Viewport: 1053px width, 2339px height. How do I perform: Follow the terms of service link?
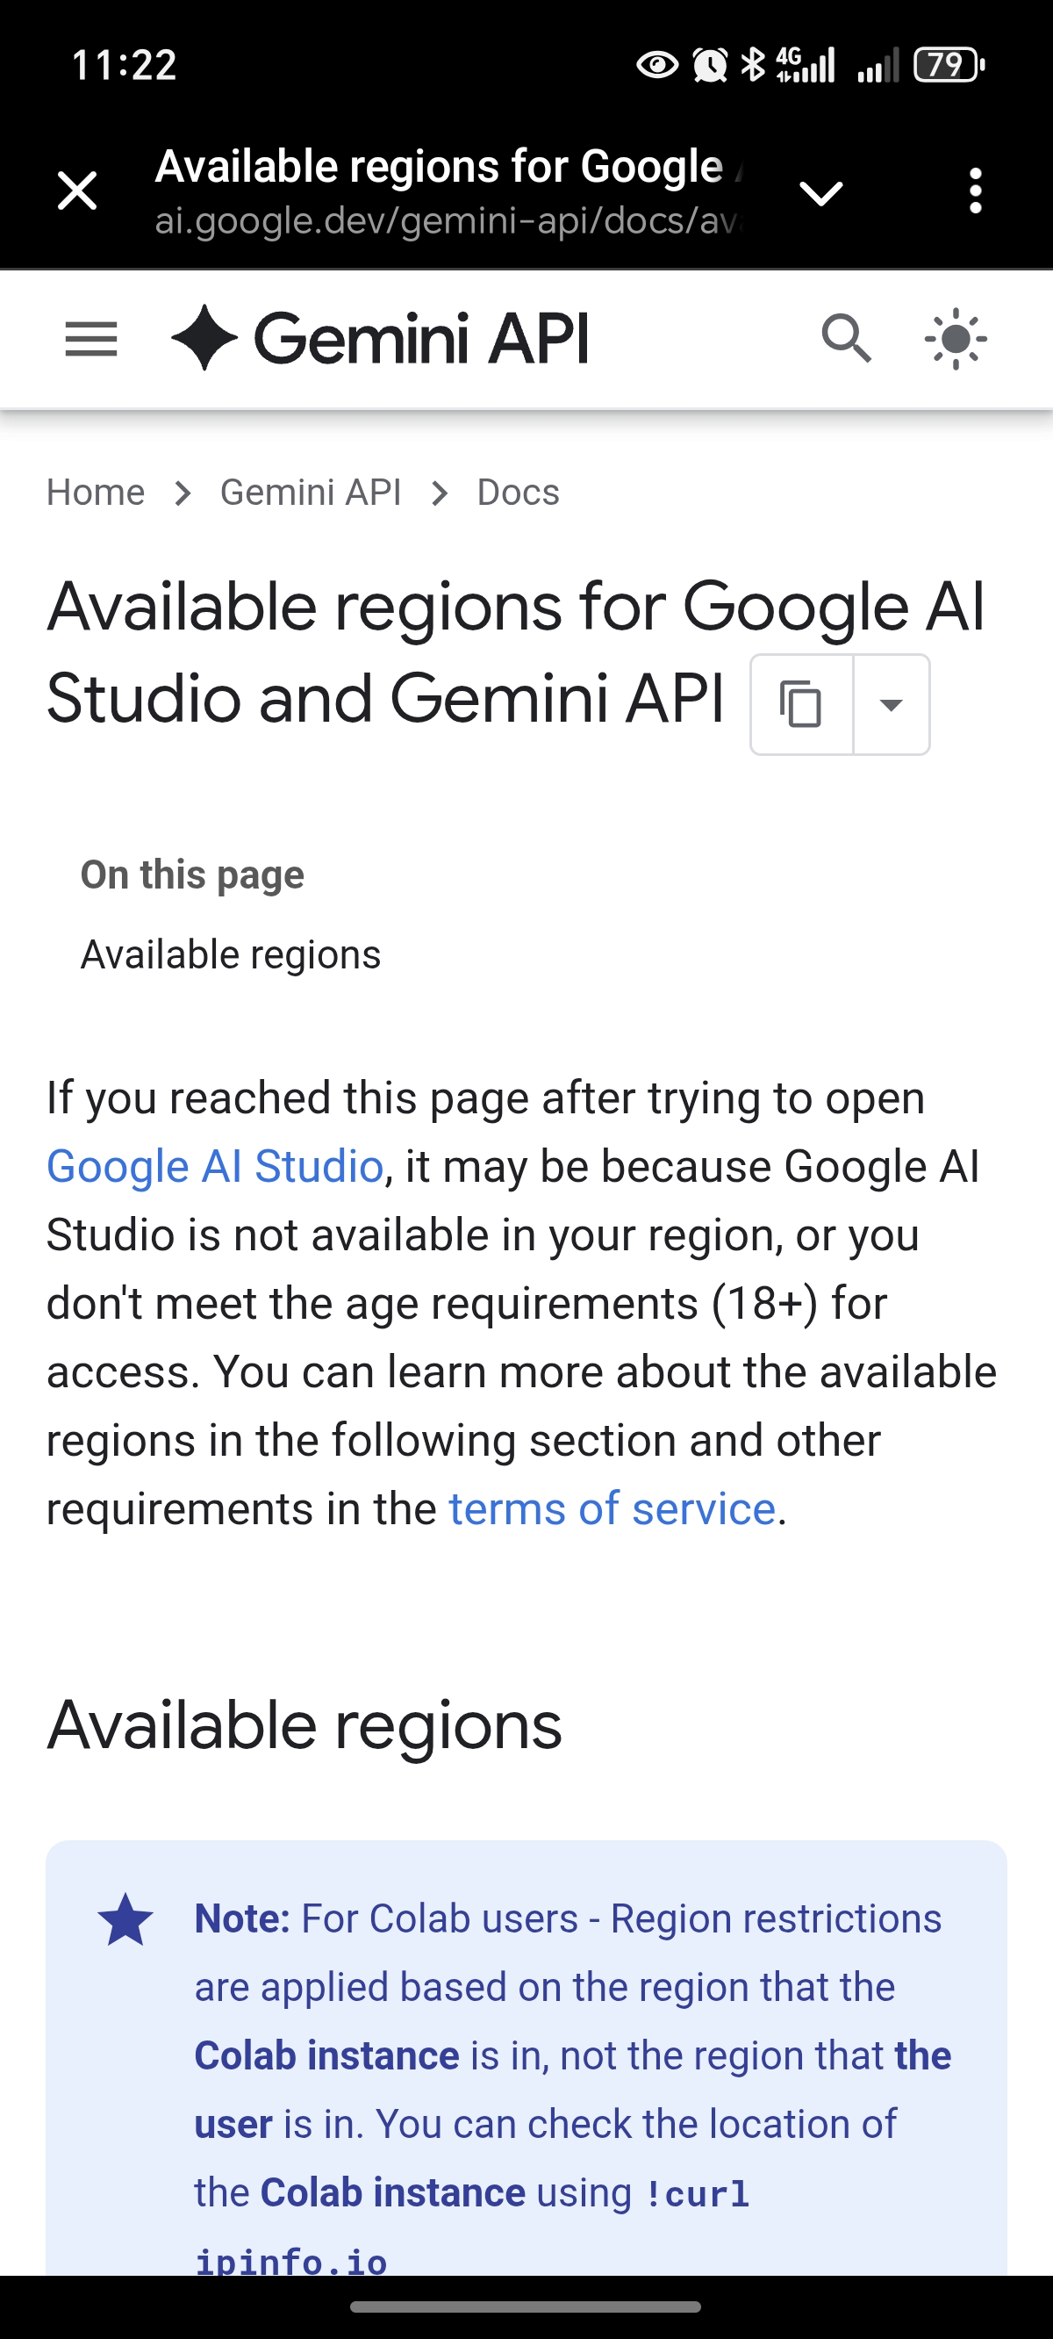pos(612,1509)
